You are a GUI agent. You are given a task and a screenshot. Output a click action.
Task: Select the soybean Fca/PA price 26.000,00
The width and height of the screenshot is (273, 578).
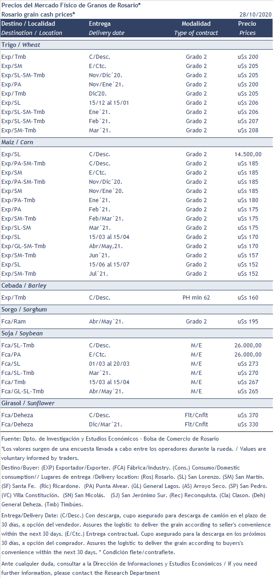(x=248, y=355)
